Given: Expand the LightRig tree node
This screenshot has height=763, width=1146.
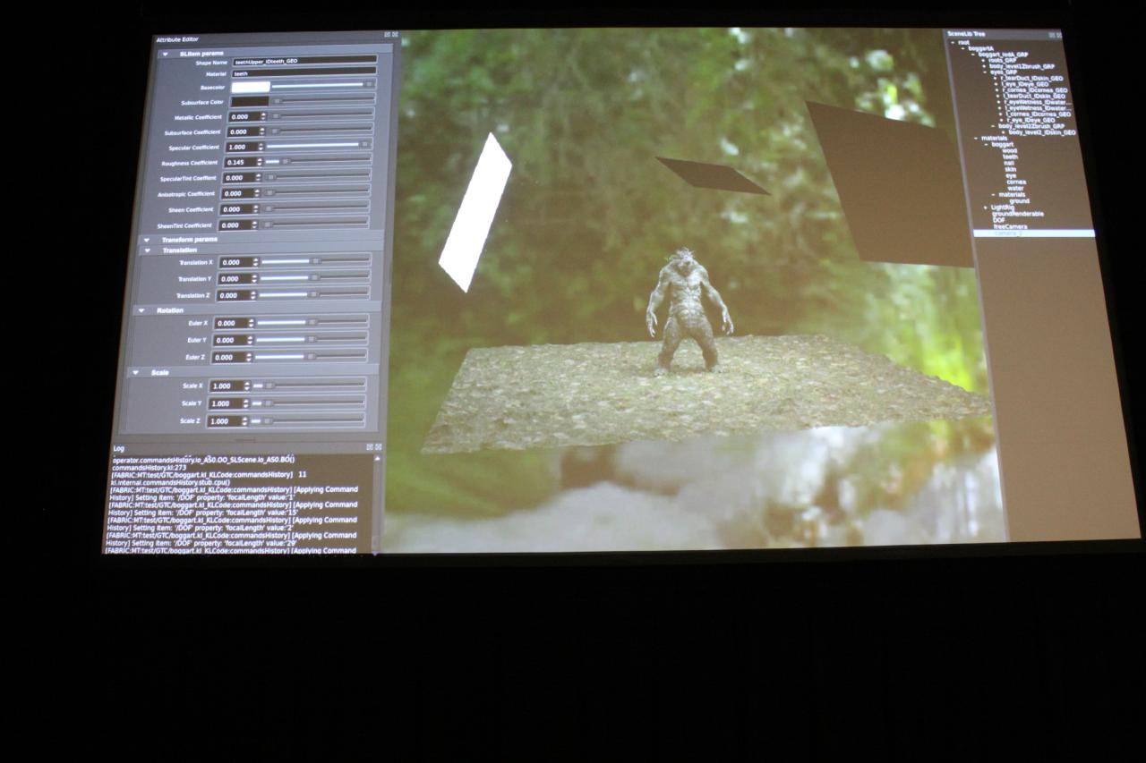Looking at the screenshot, I should point(987,208).
